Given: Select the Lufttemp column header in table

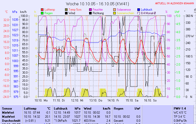Looking at the screenshot, I should point(30,108).
